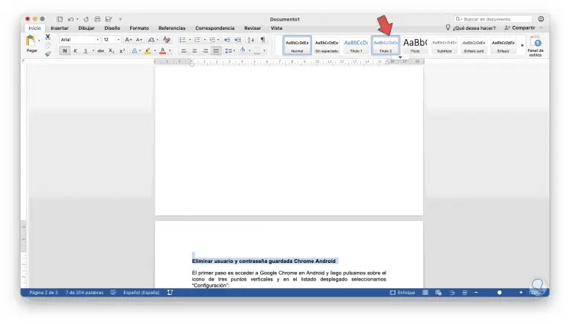This screenshot has height=324, width=570.
Task: Decrease font size with A down icon
Action: click(x=138, y=40)
